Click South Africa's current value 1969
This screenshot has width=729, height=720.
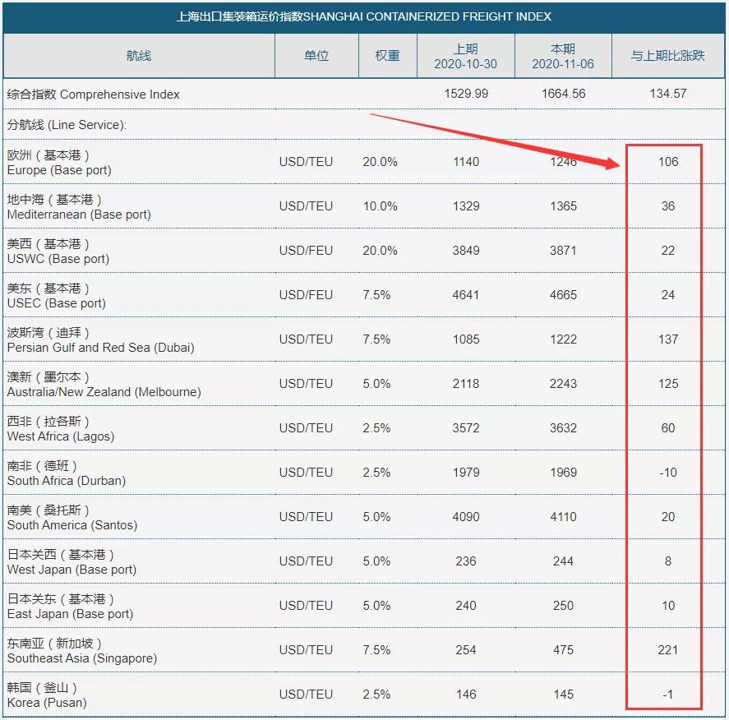coord(563,473)
